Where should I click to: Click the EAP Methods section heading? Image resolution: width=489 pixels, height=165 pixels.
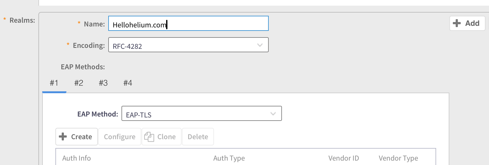click(83, 67)
